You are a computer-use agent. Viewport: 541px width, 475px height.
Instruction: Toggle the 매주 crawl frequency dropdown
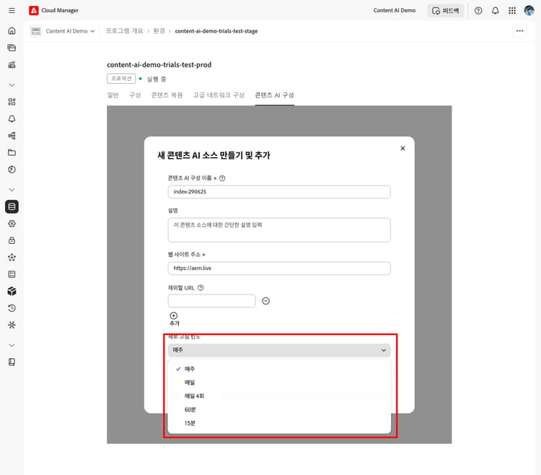click(x=279, y=350)
